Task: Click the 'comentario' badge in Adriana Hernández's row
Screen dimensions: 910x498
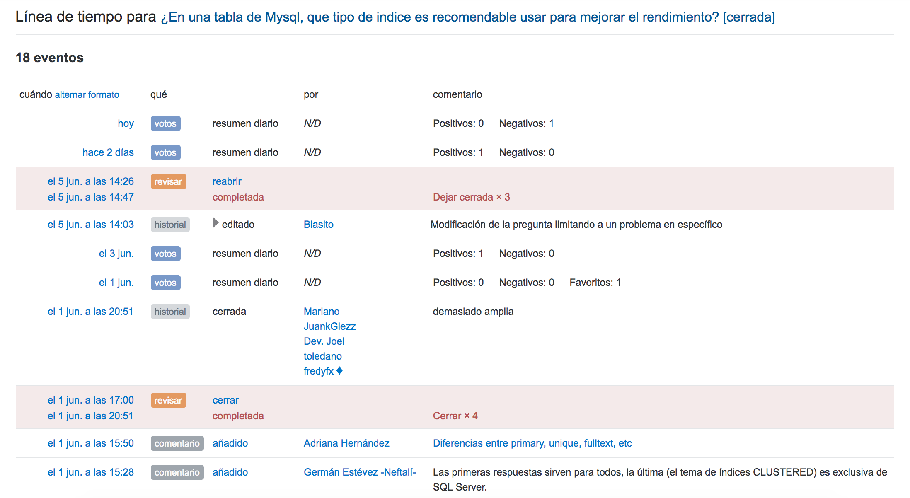Action: 177,443
